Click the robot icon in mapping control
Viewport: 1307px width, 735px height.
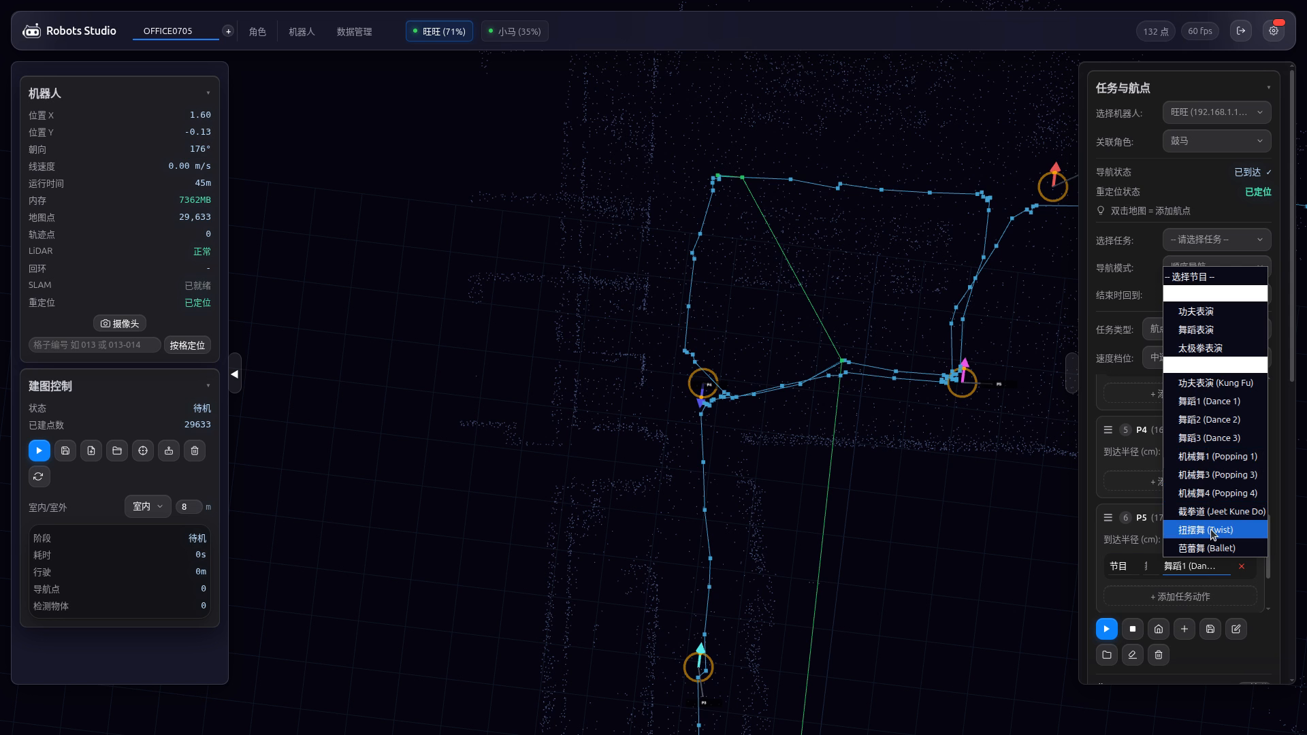pos(169,451)
